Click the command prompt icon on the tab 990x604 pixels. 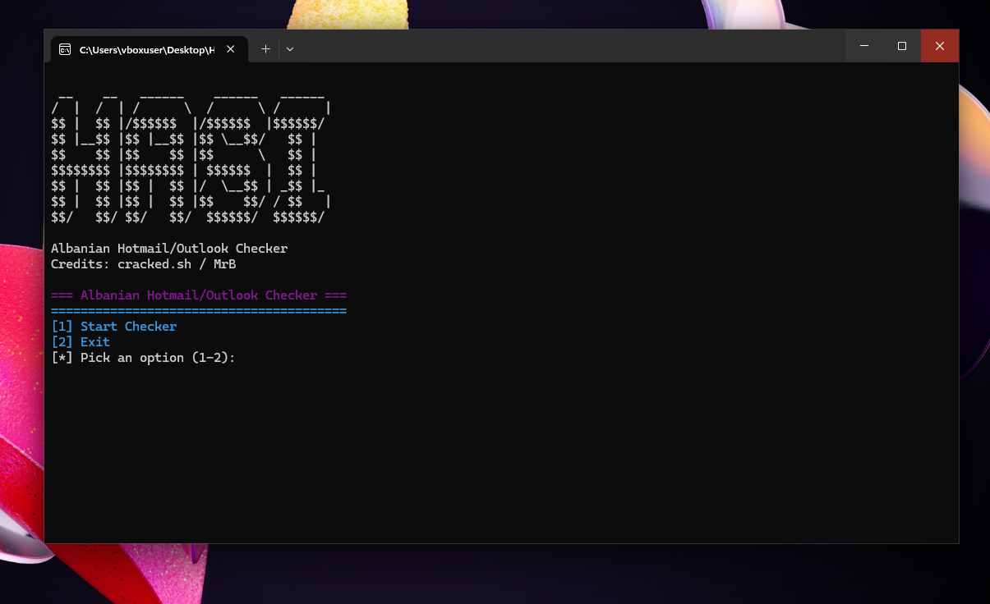(x=64, y=49)
